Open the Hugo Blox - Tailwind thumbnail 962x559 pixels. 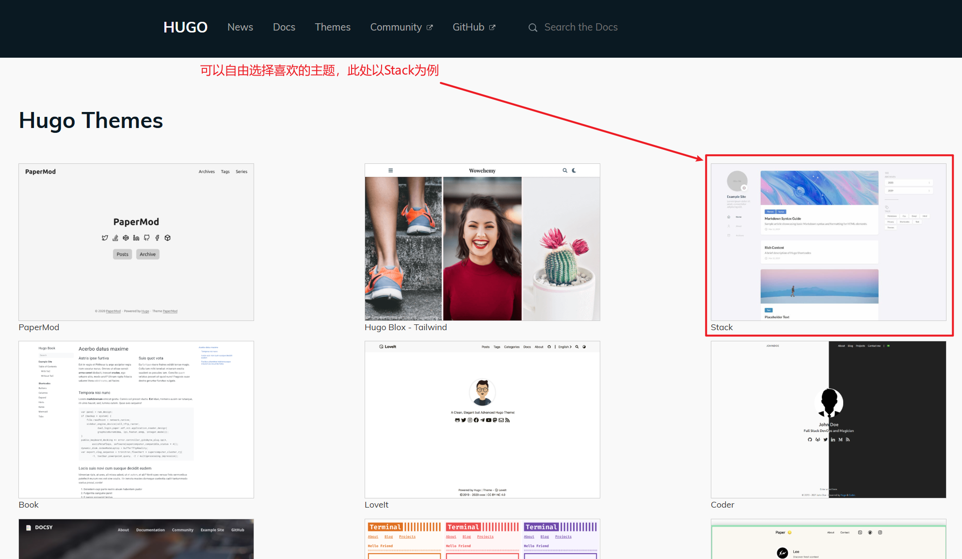[x=482, y=242]
